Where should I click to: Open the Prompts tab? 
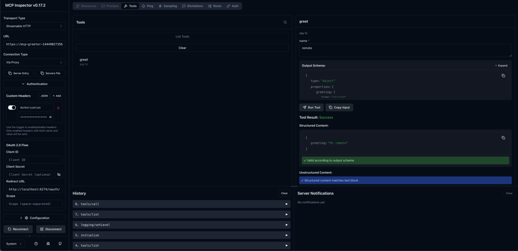click(110, 6)
